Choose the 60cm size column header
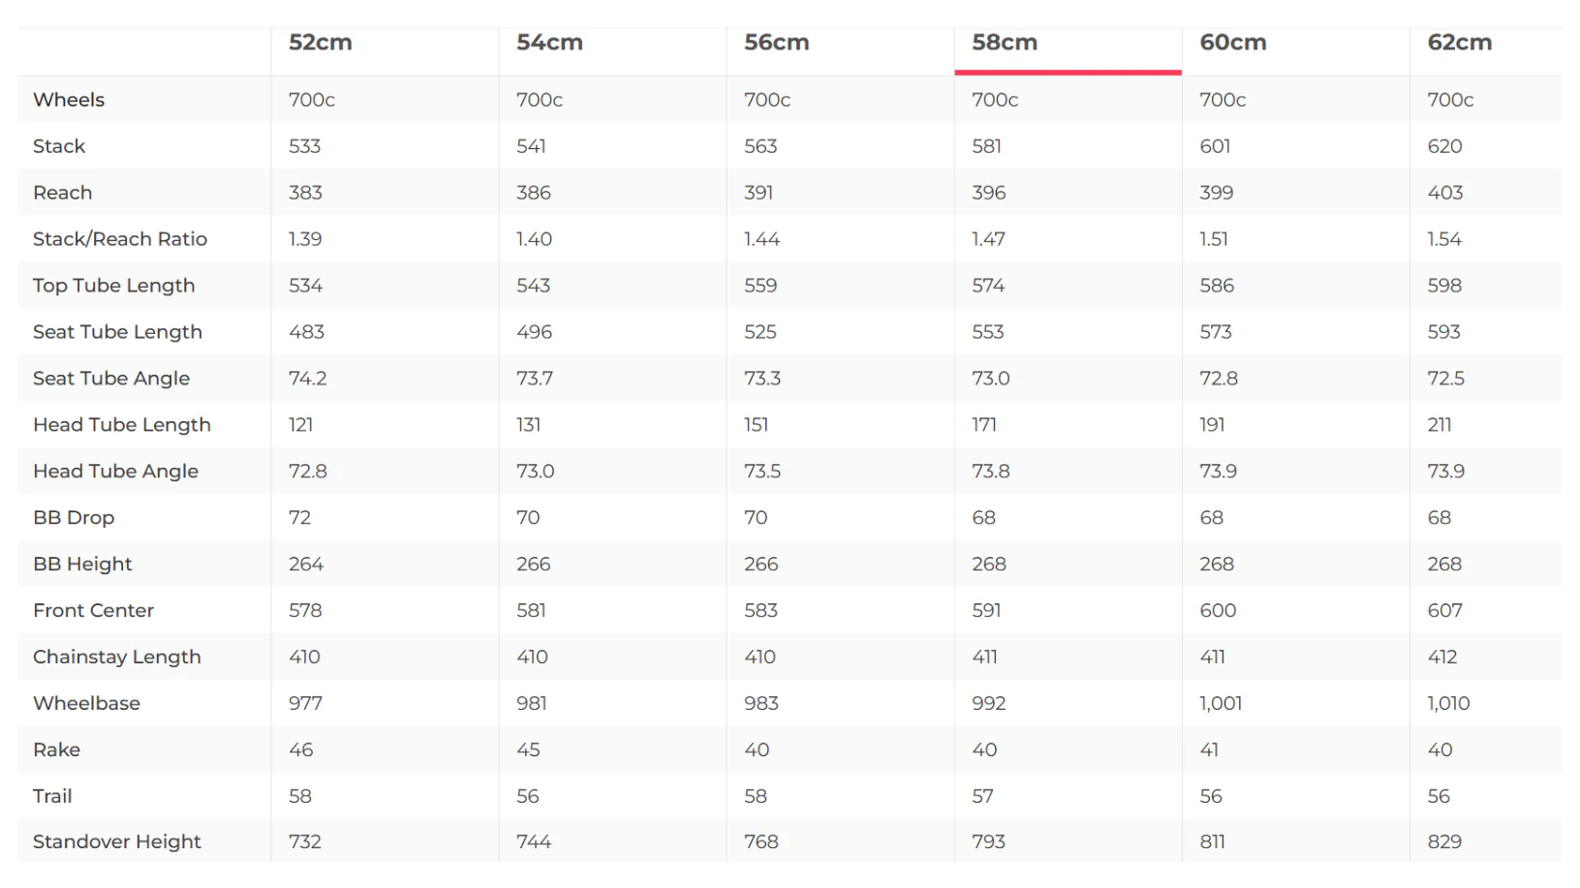1580x888 pixels. (x=1232, y=43)
